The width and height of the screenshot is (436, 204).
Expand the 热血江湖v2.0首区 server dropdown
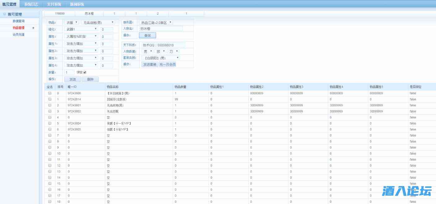(156, 23)
